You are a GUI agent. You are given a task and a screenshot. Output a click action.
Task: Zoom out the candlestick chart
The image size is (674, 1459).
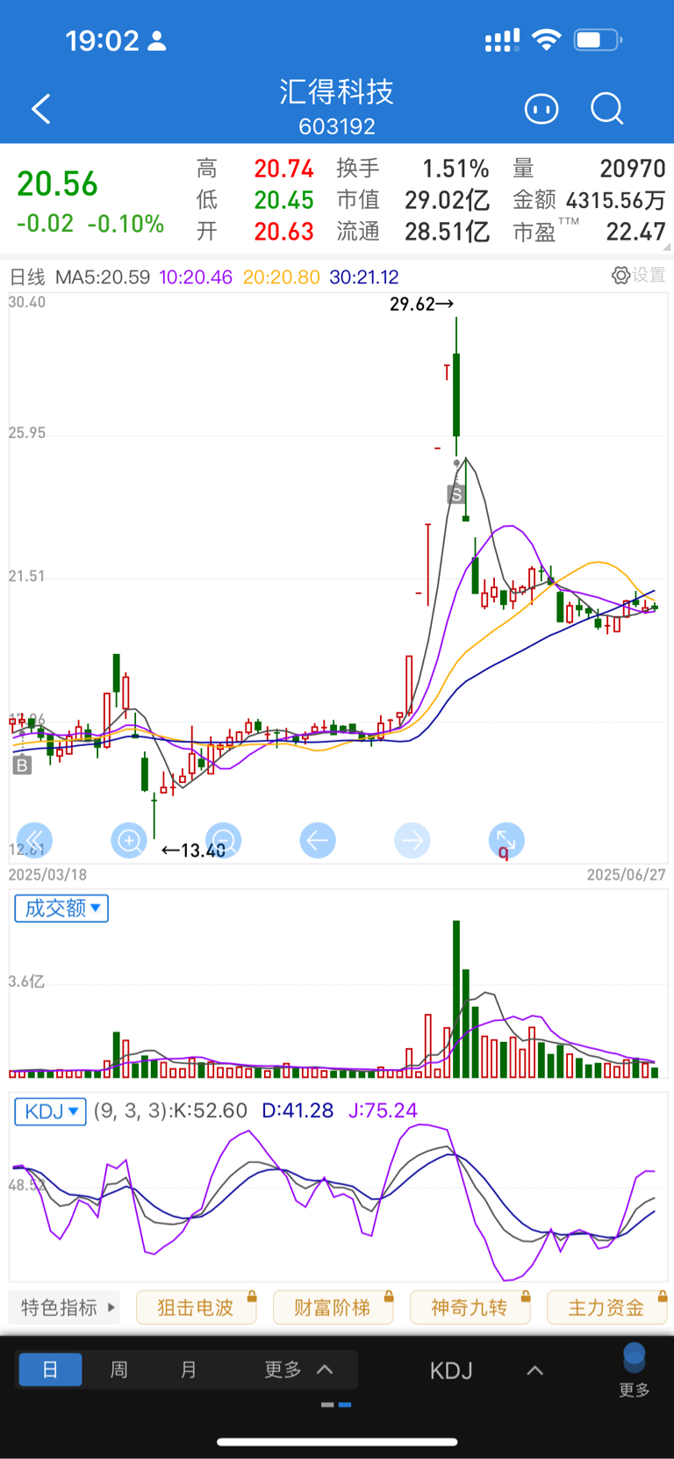224,841
